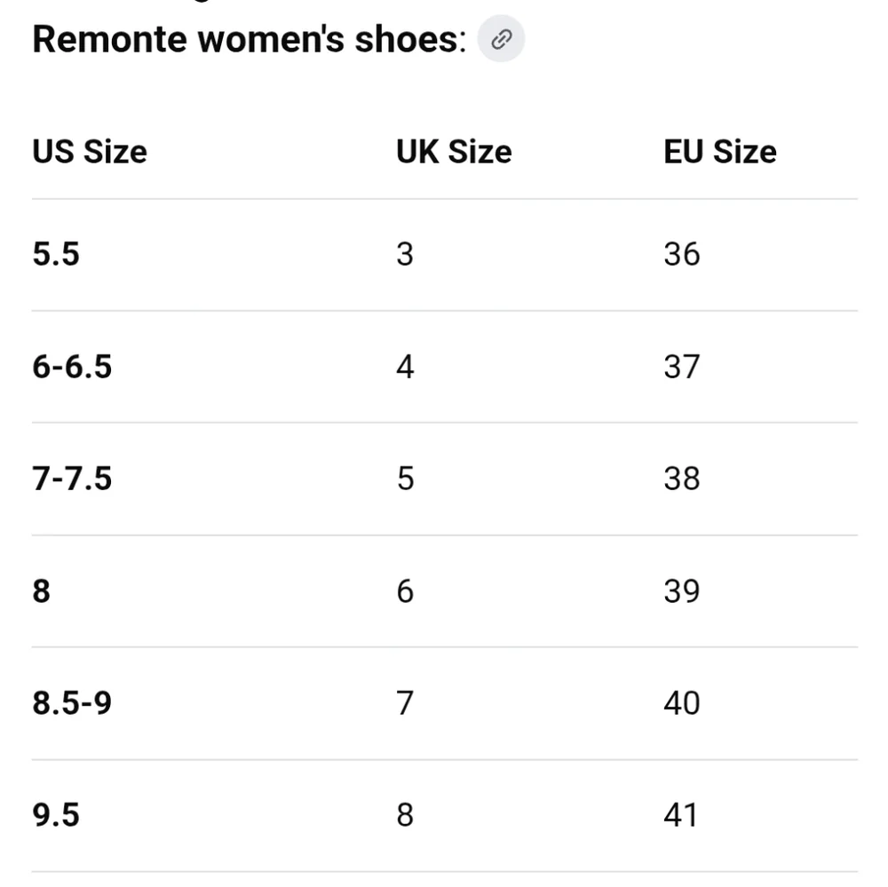
Task: Select the US size 5.5 cell
Action: pos(56,255)
